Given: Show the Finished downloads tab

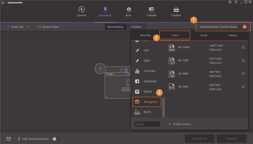Looking at the screenshot, I should point(136,27).
